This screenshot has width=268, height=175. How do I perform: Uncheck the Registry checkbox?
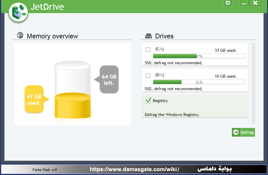[x=148, y=101]
